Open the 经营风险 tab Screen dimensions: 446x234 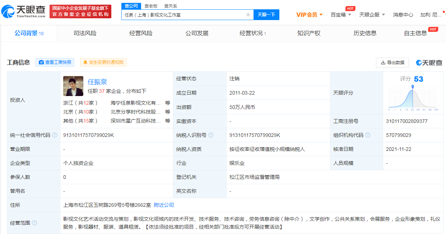coord(141,33)
